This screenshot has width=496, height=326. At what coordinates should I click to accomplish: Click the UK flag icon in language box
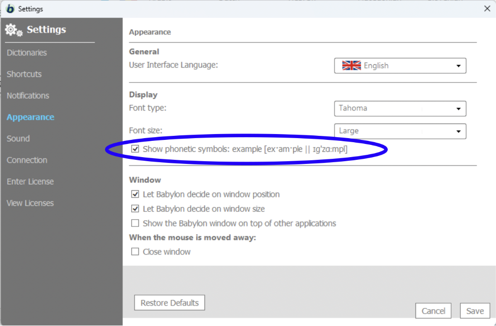click(x=351, y=66)
